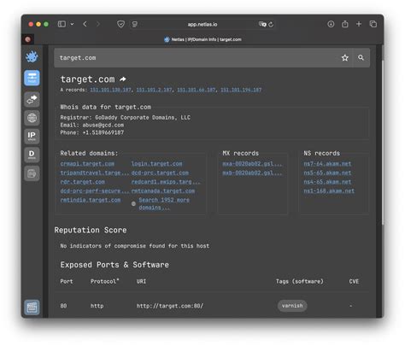Open the calendar icon at sidebar bottom
The image size is (405, 346).
click(32, 308)
